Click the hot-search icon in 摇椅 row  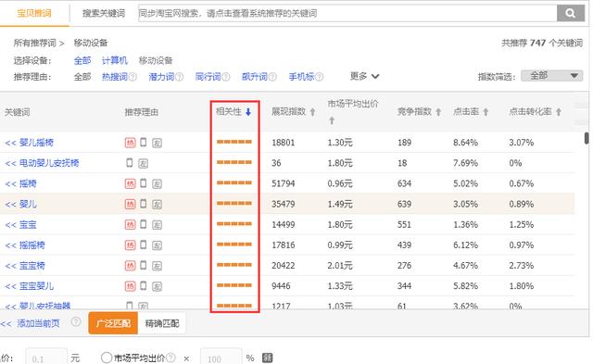pos(130,183)
